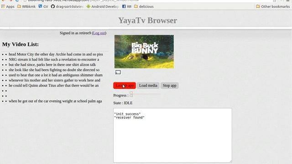The width and height of the screenshot is (292, 164).
Task: Click the Chromecast cast icon below video
Action: 118,72
